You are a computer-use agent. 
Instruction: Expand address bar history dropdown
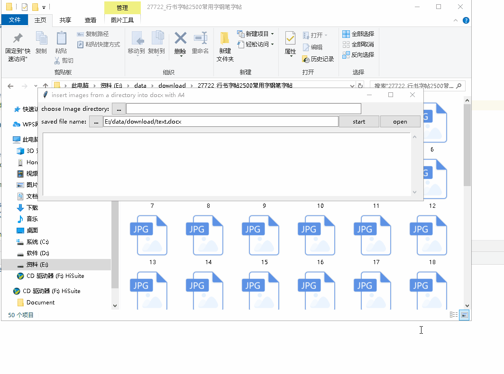click(352, 86)
